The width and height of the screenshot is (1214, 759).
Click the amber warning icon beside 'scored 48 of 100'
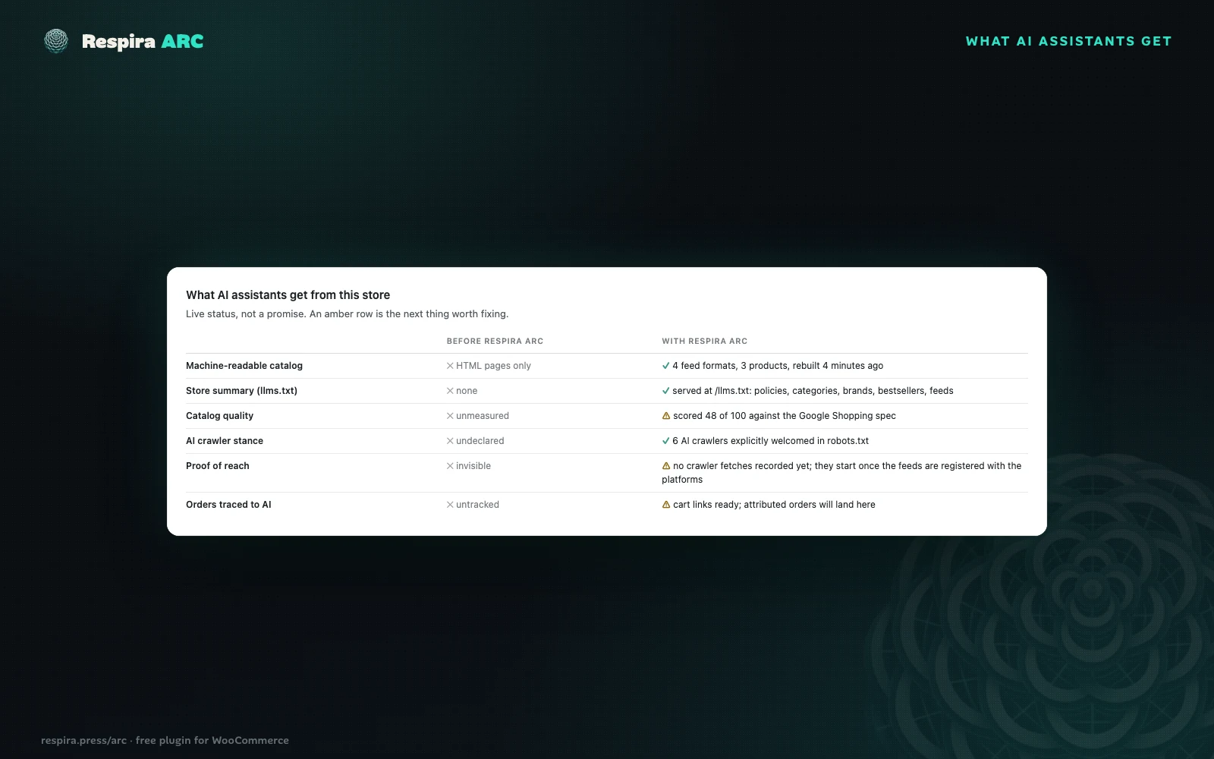(666, 416)
